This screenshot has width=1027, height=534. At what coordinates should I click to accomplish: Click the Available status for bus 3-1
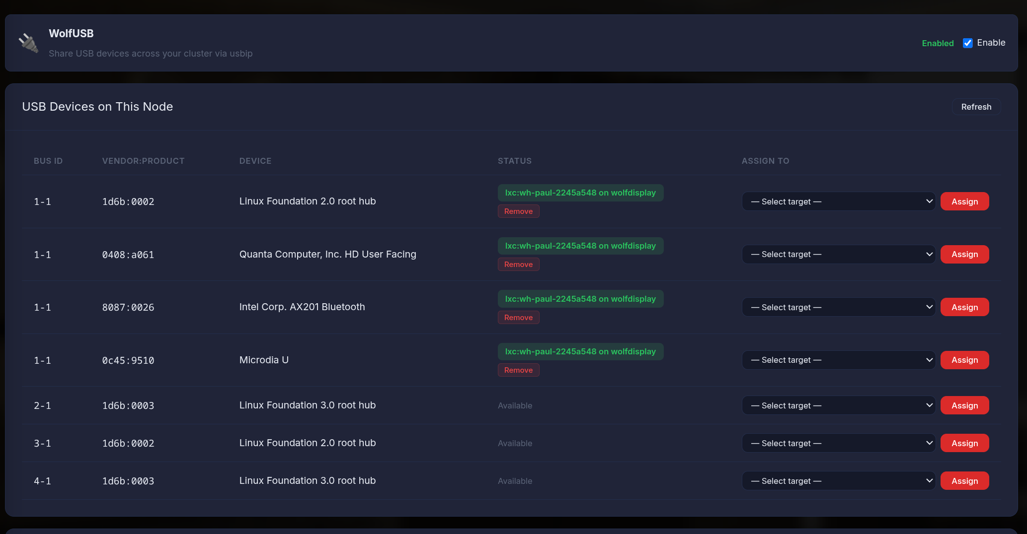point(515,444)
